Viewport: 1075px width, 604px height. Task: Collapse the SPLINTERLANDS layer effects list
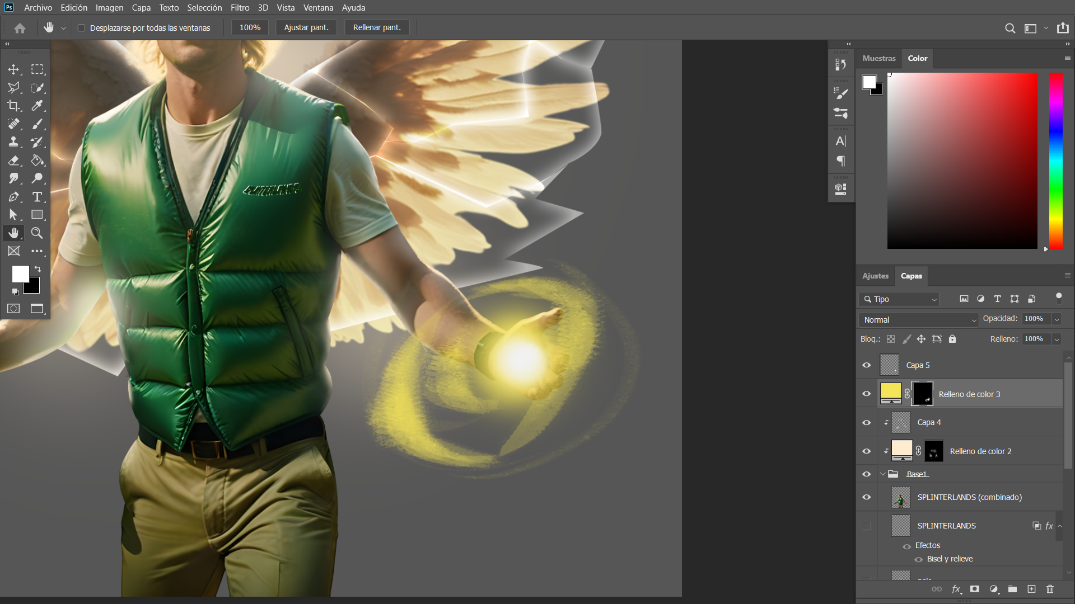[x=1059, y=526]
